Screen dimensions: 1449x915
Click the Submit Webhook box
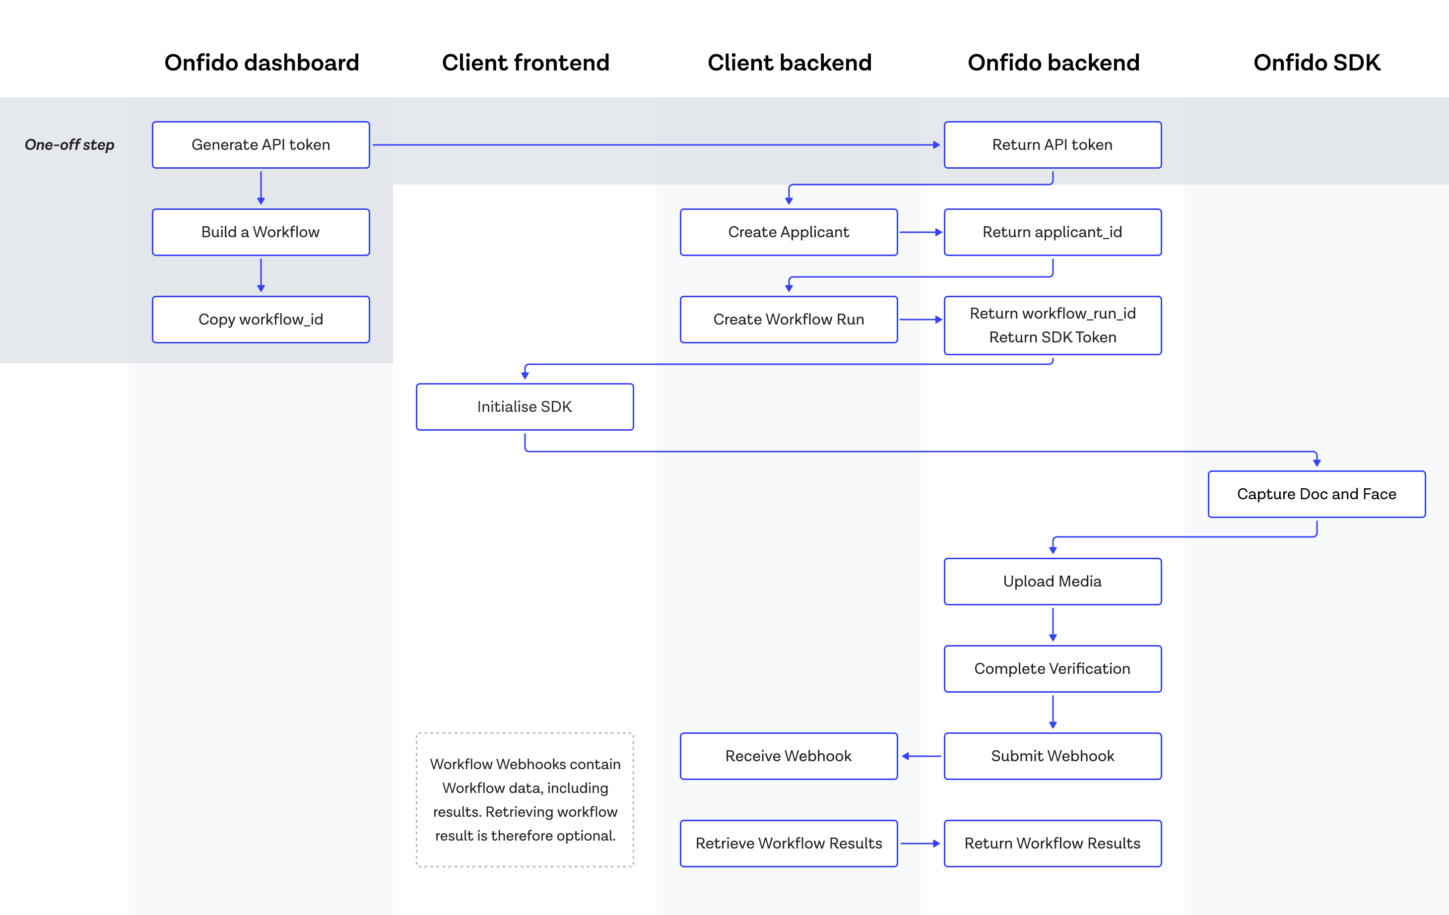[x=1053, y=756]
